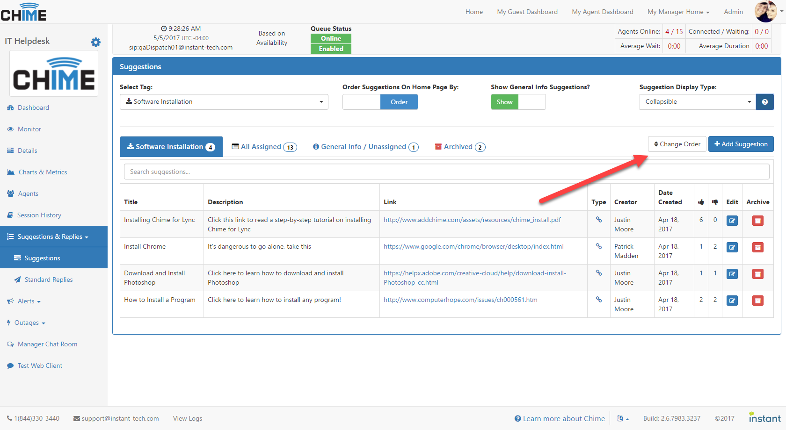Click the edit icon for Installing Chime for Lync

click(x=732, y=221)
